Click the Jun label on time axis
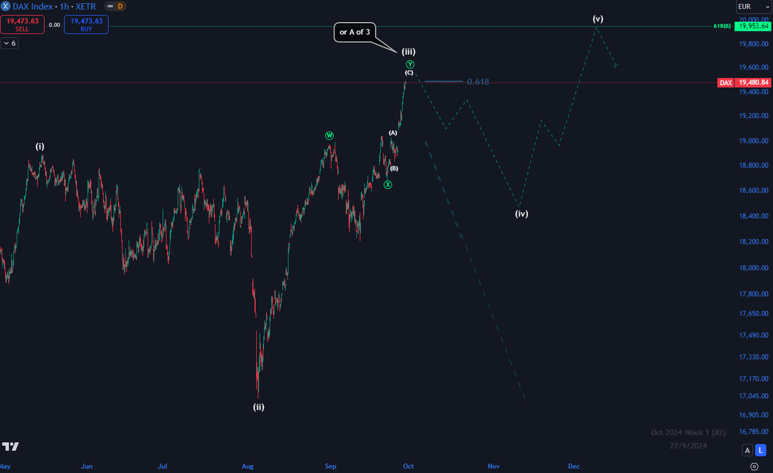The width and height of the screenshot is (773, 473). click(88, 465)
